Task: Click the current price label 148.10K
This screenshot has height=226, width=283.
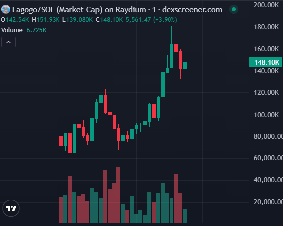Action: [265, 62]
